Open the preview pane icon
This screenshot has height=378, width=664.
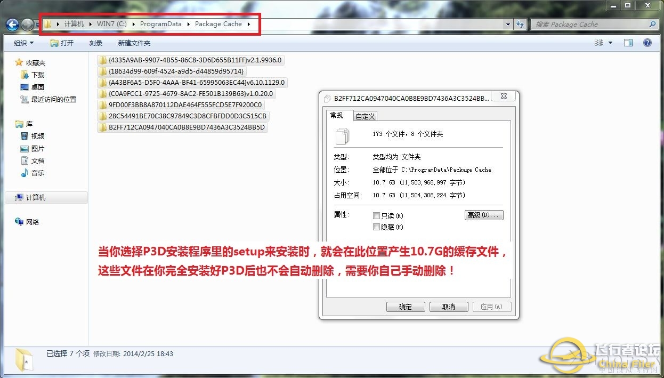click(628, 43)
